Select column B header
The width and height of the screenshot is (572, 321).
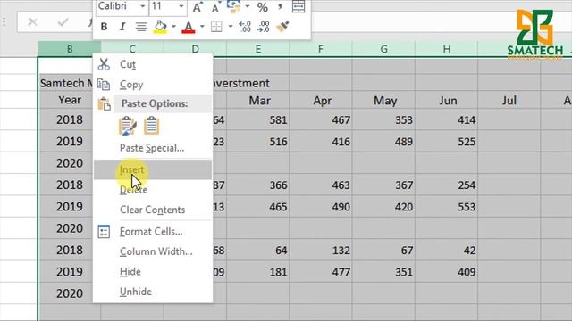click(x=70, y=49)
